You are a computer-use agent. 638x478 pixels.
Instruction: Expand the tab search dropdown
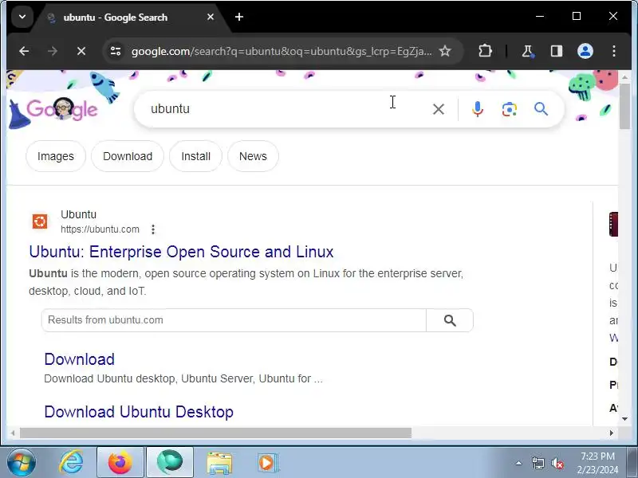22,17
